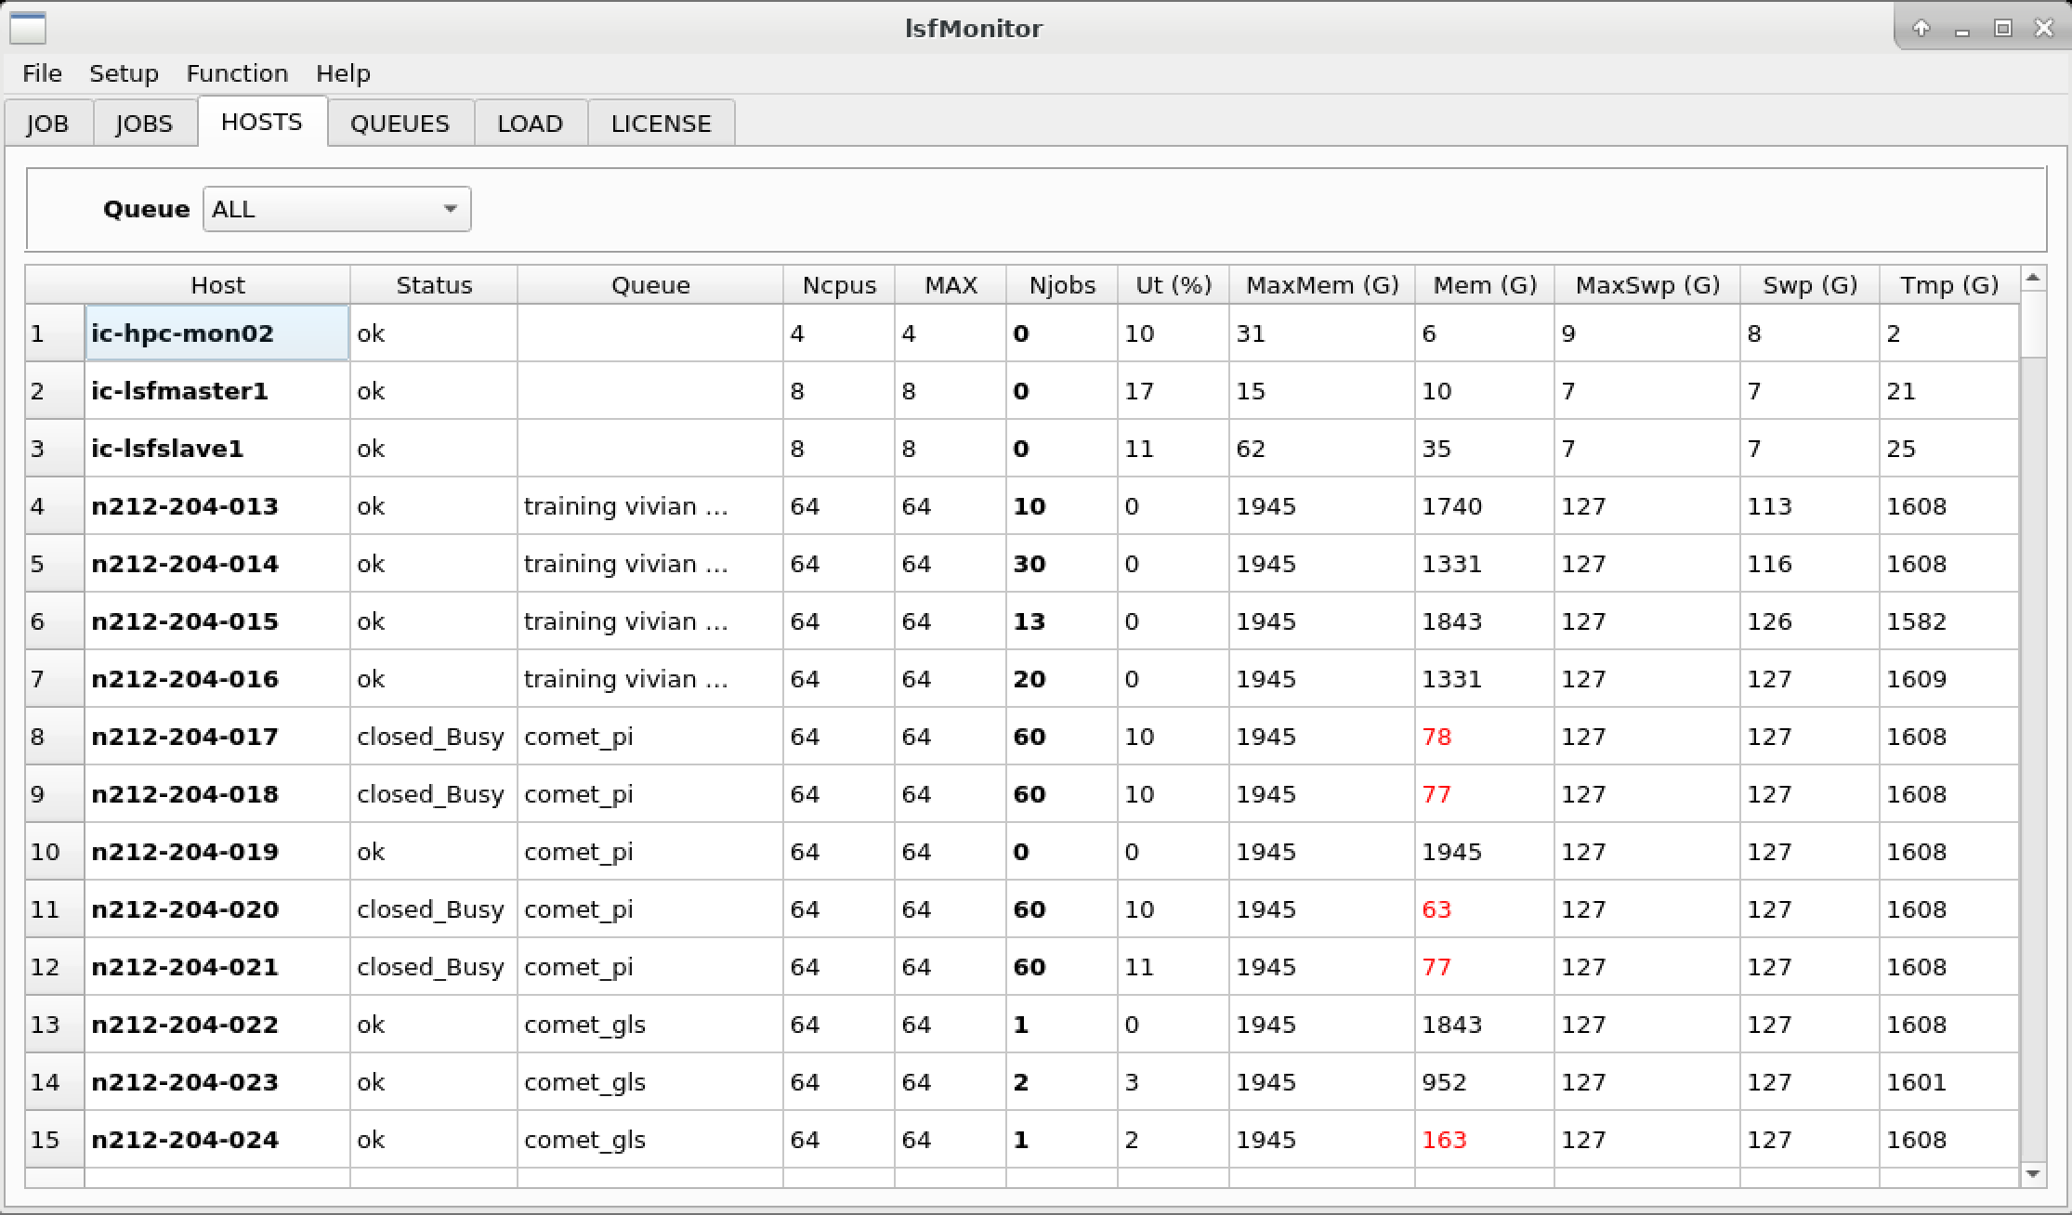Open the File menu

tap(42, 73)
